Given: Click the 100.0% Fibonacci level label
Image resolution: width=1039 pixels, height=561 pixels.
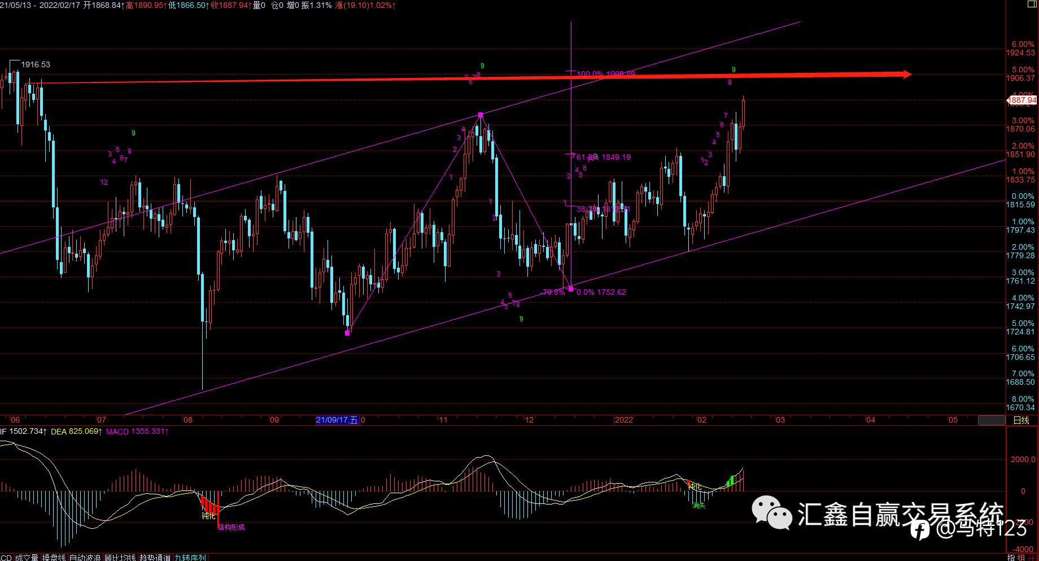Looking at the screenshot, I should coord(606,74).
